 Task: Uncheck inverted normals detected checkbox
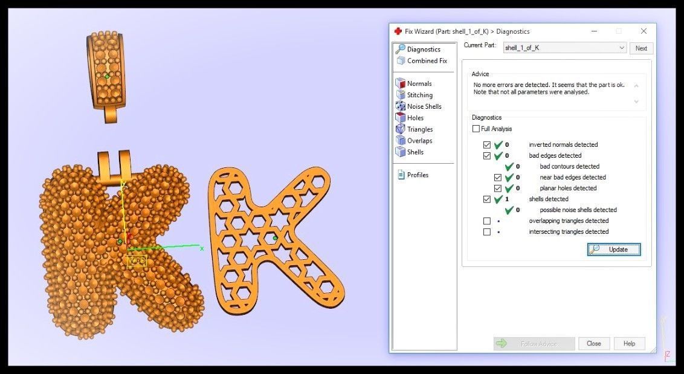point(487,144)
